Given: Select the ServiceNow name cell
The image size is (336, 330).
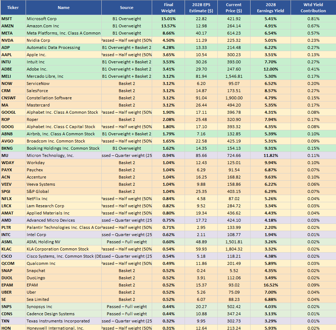Looking at the screenshot, I should (x=63, y=83).
